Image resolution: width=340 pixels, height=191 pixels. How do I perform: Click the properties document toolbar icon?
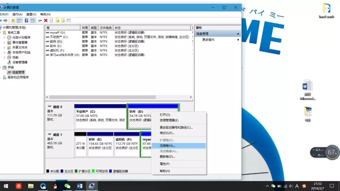[x=51, y=20]
